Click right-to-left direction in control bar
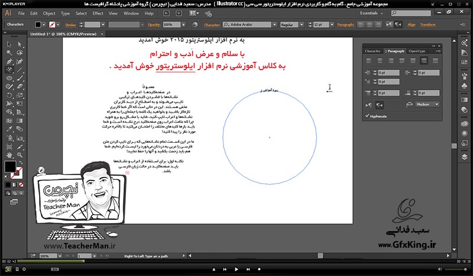Screen dimensions: 473x276 (398, 25)
